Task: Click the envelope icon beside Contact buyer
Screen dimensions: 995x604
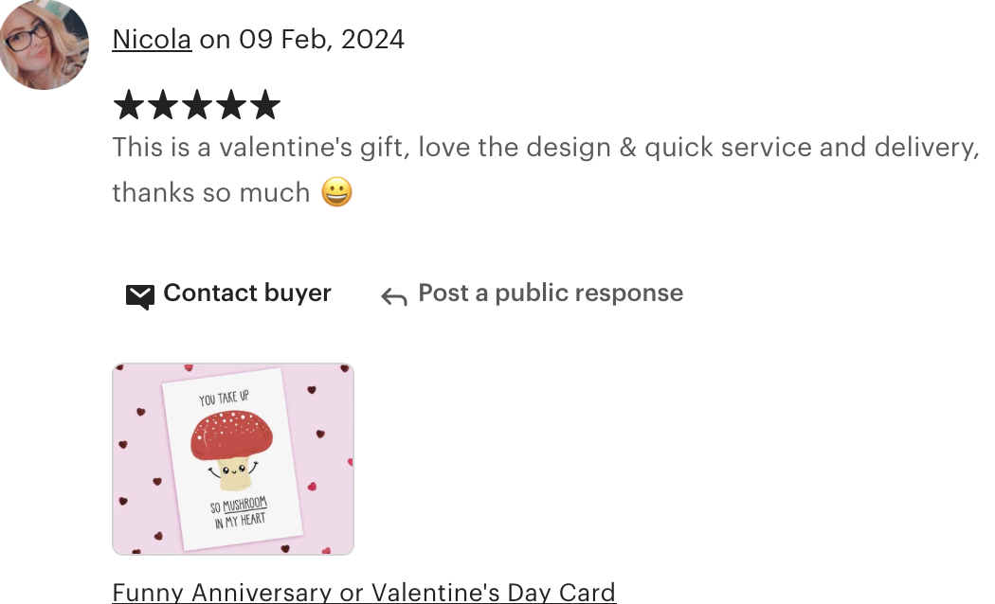Action: (139, 296)
